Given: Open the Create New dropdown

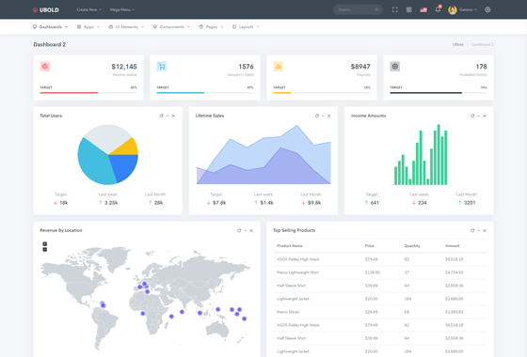Looking at the screenshot, I should 88,9.
